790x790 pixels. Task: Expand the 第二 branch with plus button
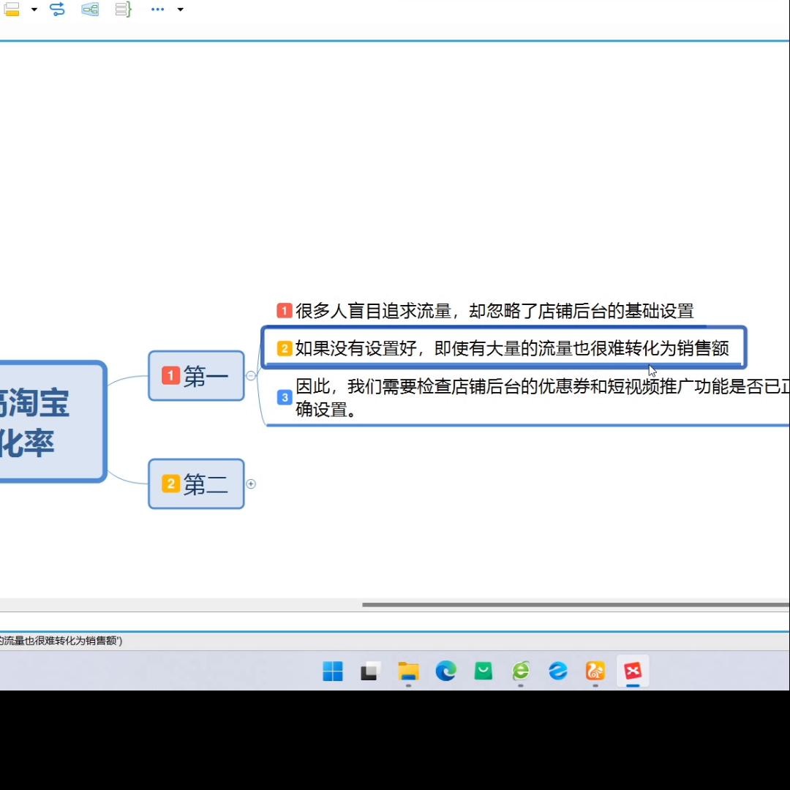(251, 484)
